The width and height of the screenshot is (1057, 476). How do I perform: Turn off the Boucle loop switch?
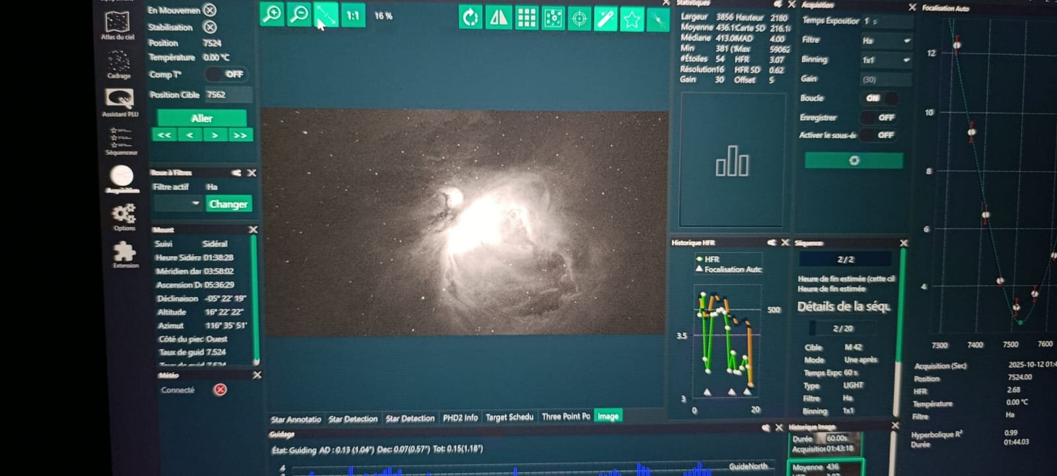coord(878,98)
